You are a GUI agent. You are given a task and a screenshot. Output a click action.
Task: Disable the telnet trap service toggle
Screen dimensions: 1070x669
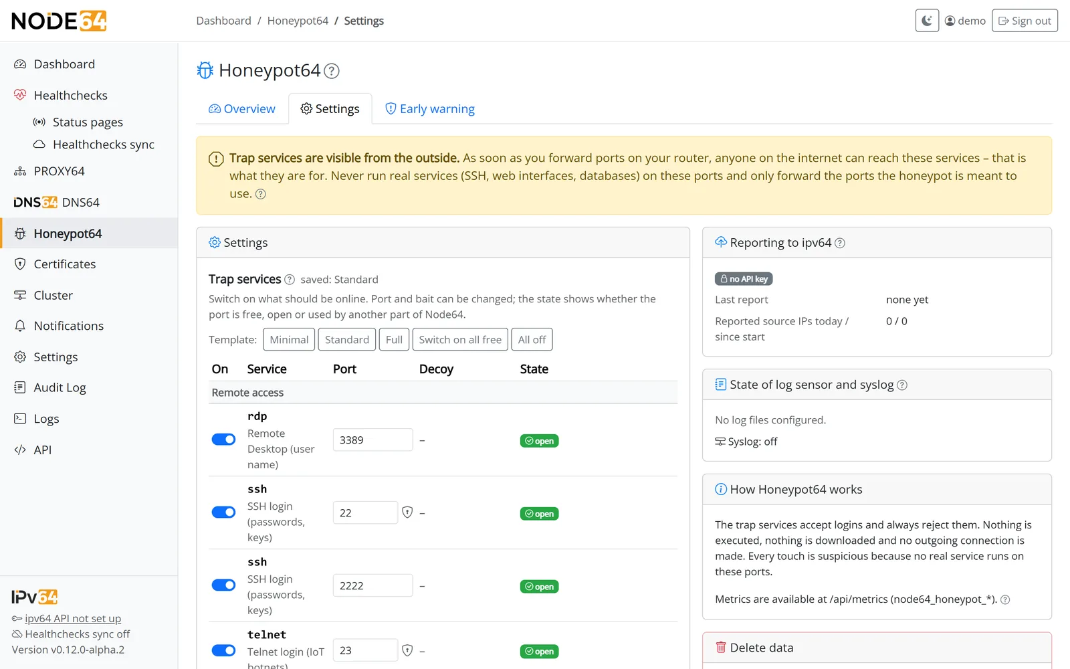point(223,650)
